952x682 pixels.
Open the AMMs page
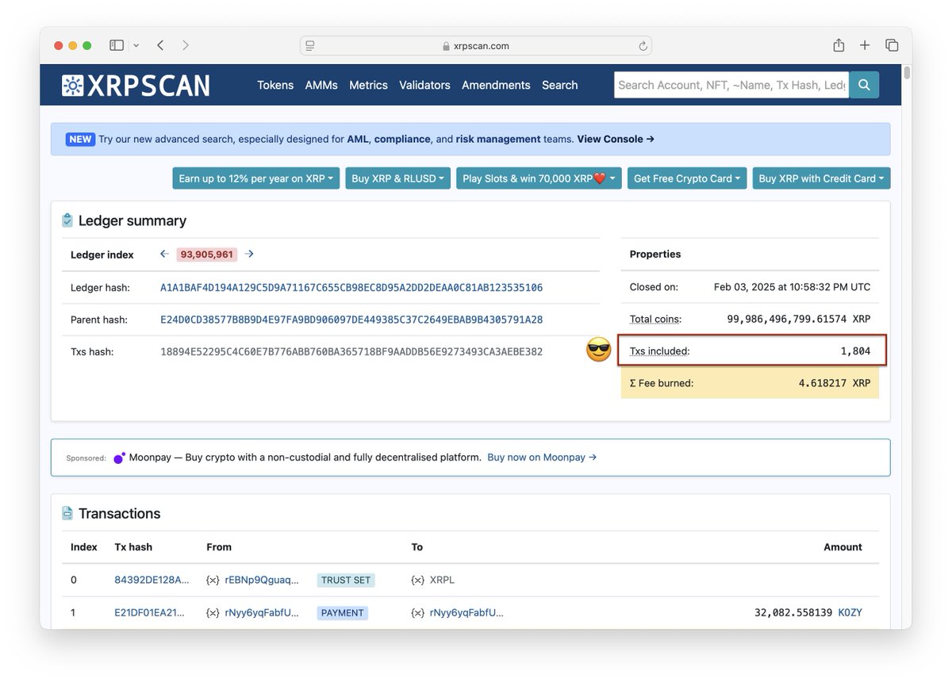(x=321, y=85)
